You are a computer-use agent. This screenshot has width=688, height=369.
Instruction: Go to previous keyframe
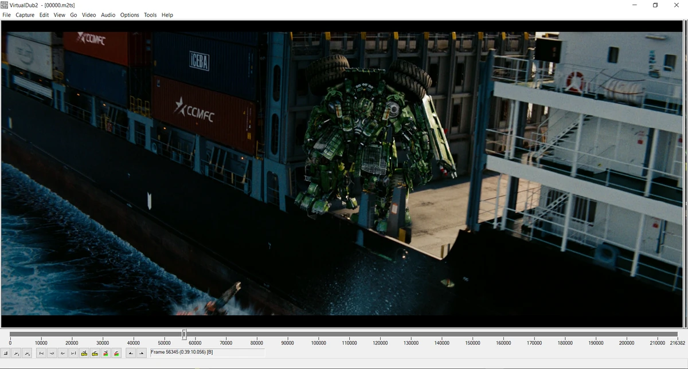[84, 353]
